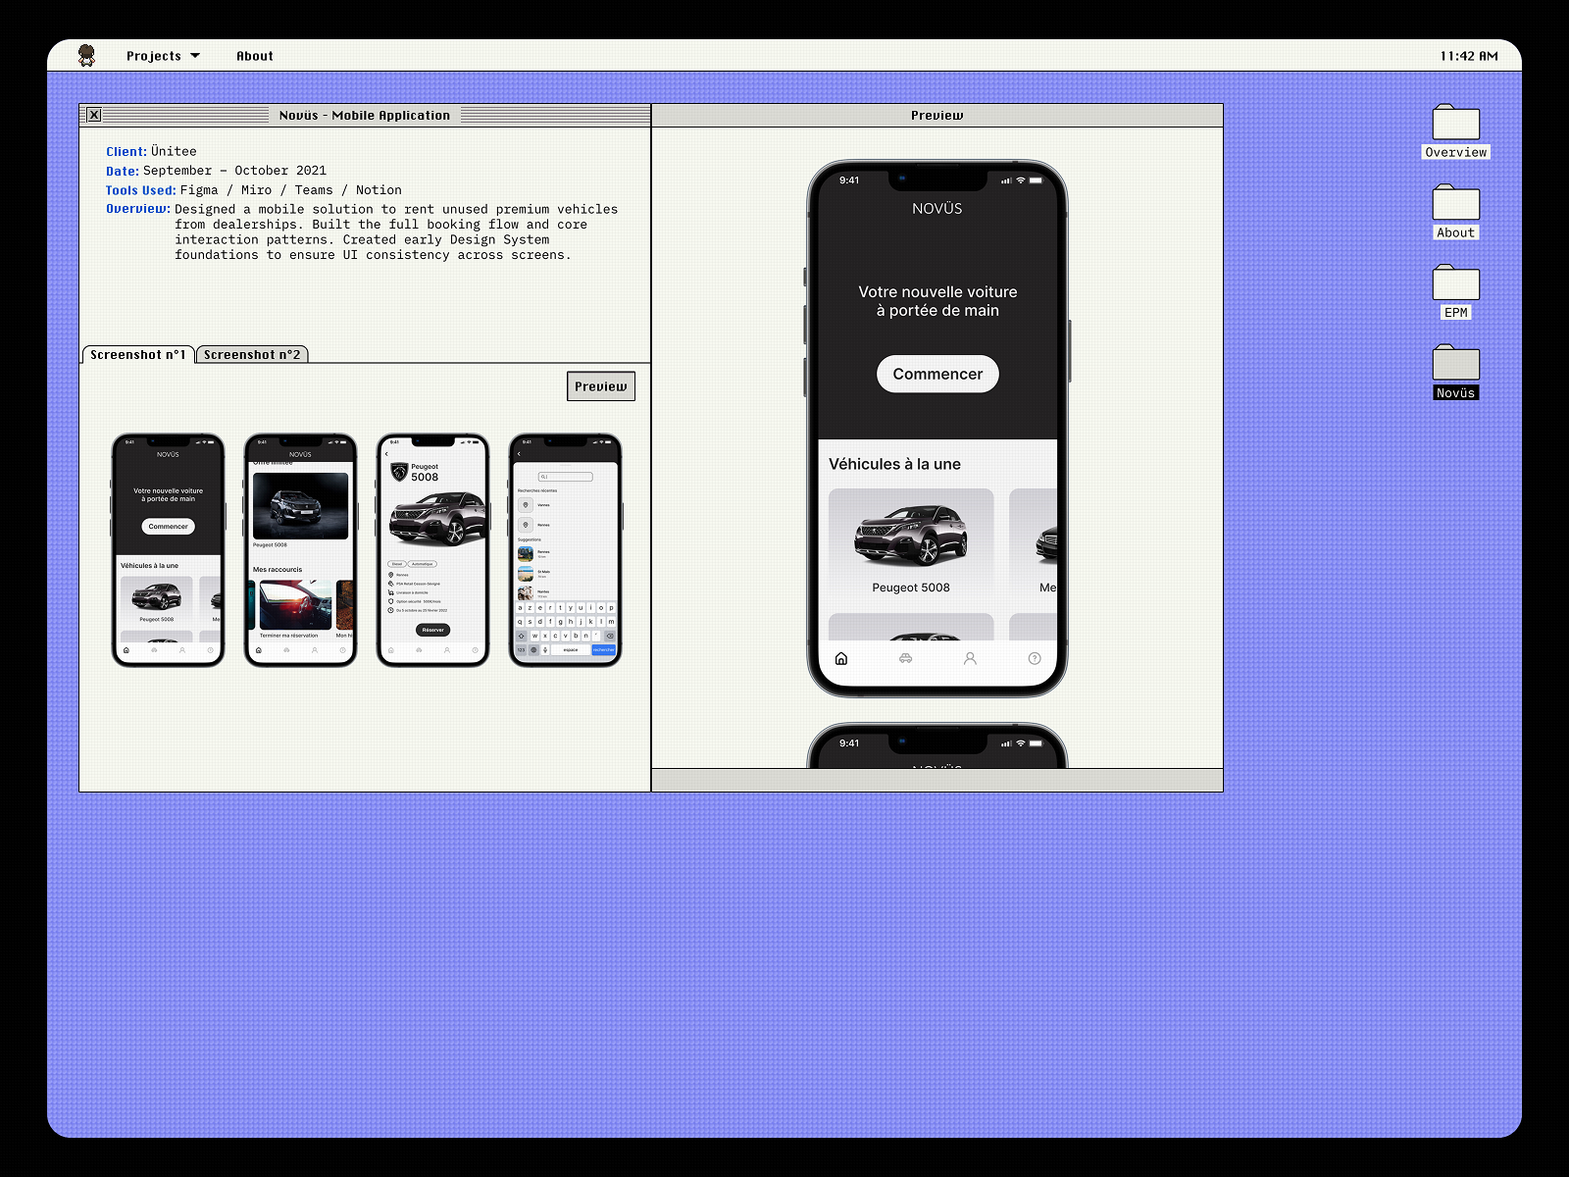Open the EPM folder on the desktop
Image resolution: width=1569 pixels, height=1177 pixels.
(x=1455, y=284)
